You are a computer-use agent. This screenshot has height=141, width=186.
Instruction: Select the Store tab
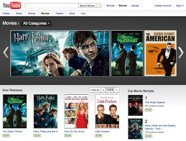point(72,13)
